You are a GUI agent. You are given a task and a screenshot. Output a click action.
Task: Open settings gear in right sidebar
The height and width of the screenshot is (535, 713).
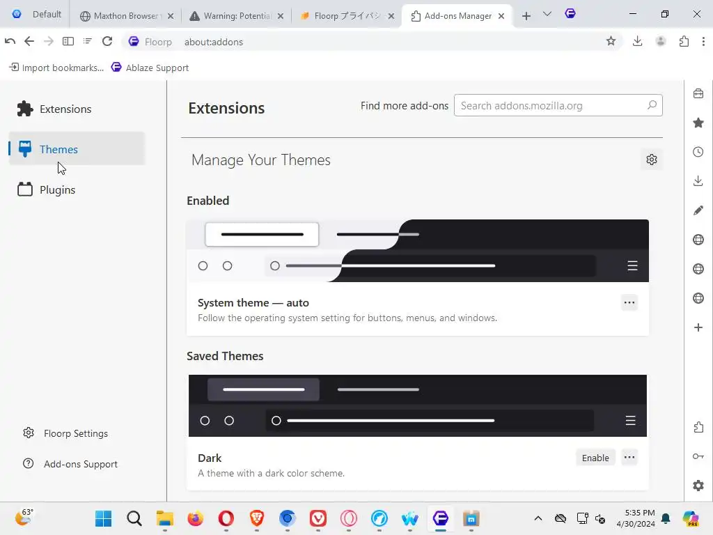pos(698,486)
